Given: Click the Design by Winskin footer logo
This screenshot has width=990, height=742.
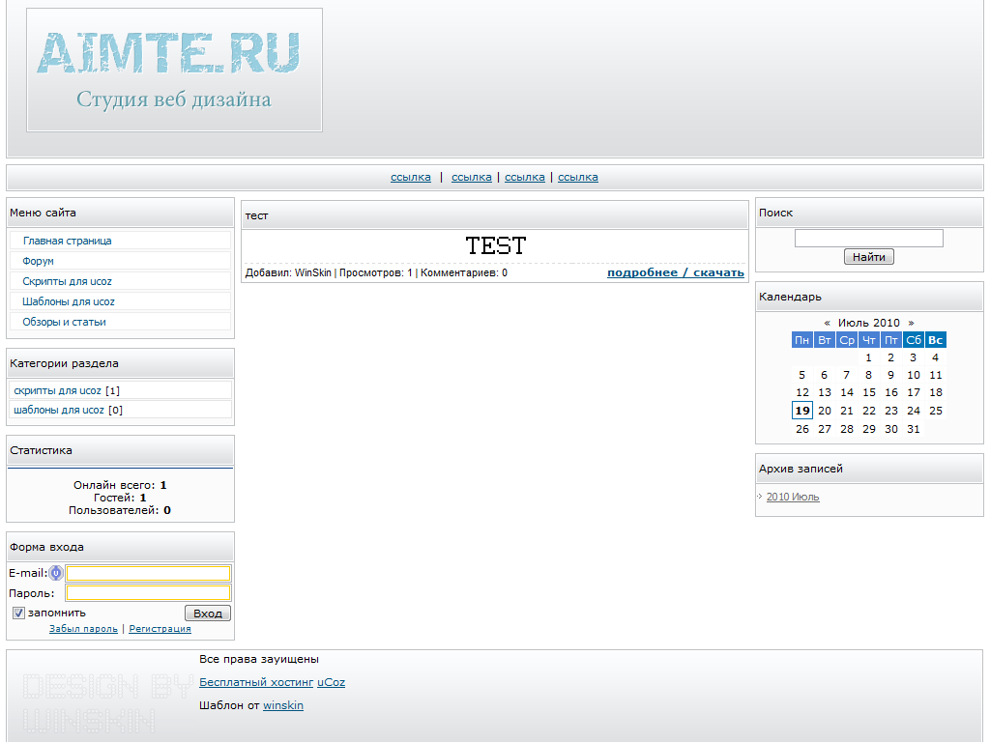Looking at the screenshot, I should tap(106, 702).
